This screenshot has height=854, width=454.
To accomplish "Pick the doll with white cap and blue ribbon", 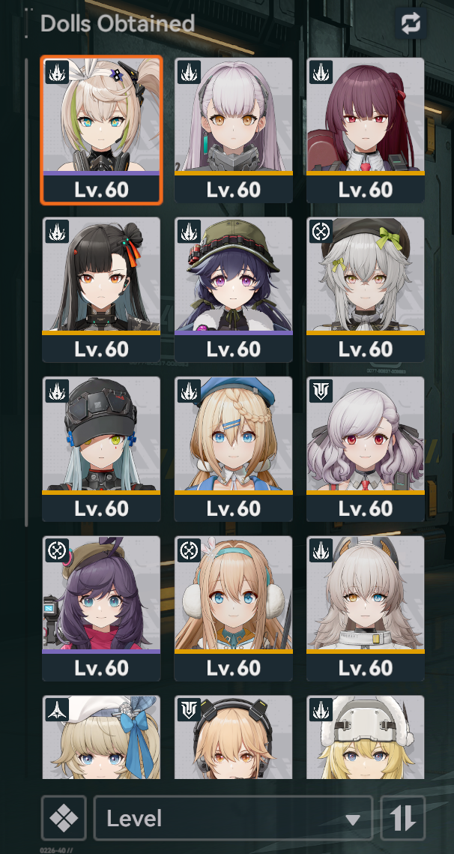I will click(101, 738).
